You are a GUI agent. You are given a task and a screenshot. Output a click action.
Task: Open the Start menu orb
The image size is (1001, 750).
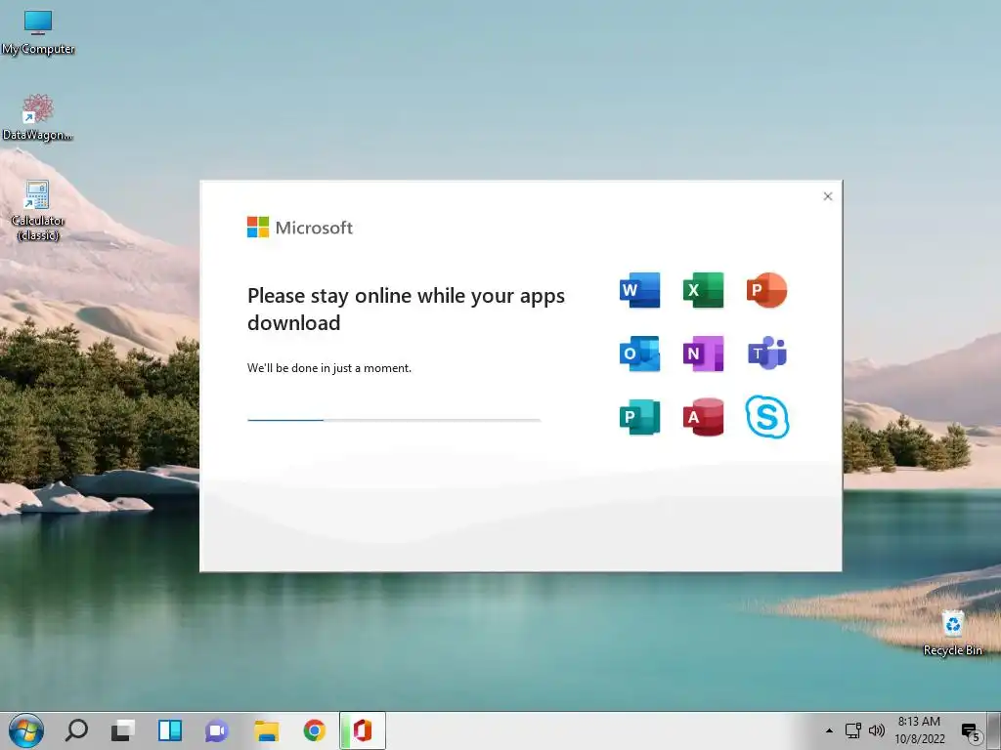(26, 730)
